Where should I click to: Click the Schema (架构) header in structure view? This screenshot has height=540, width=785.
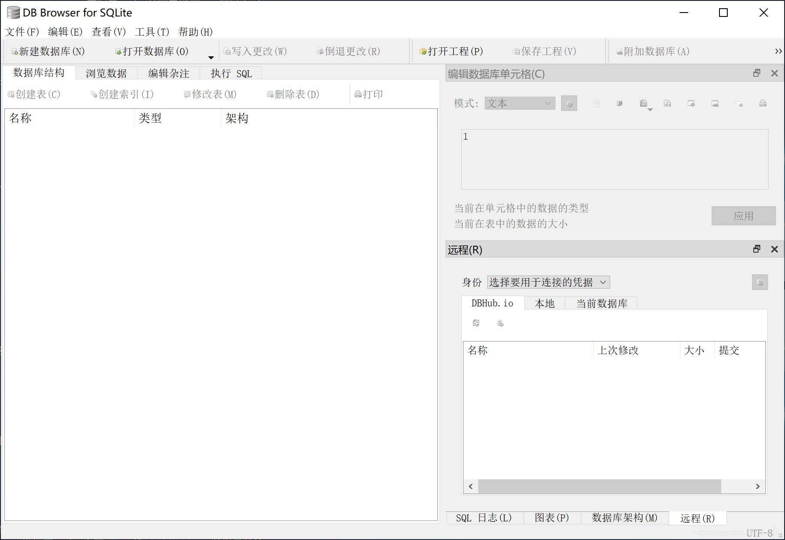(x=329, y=118)
